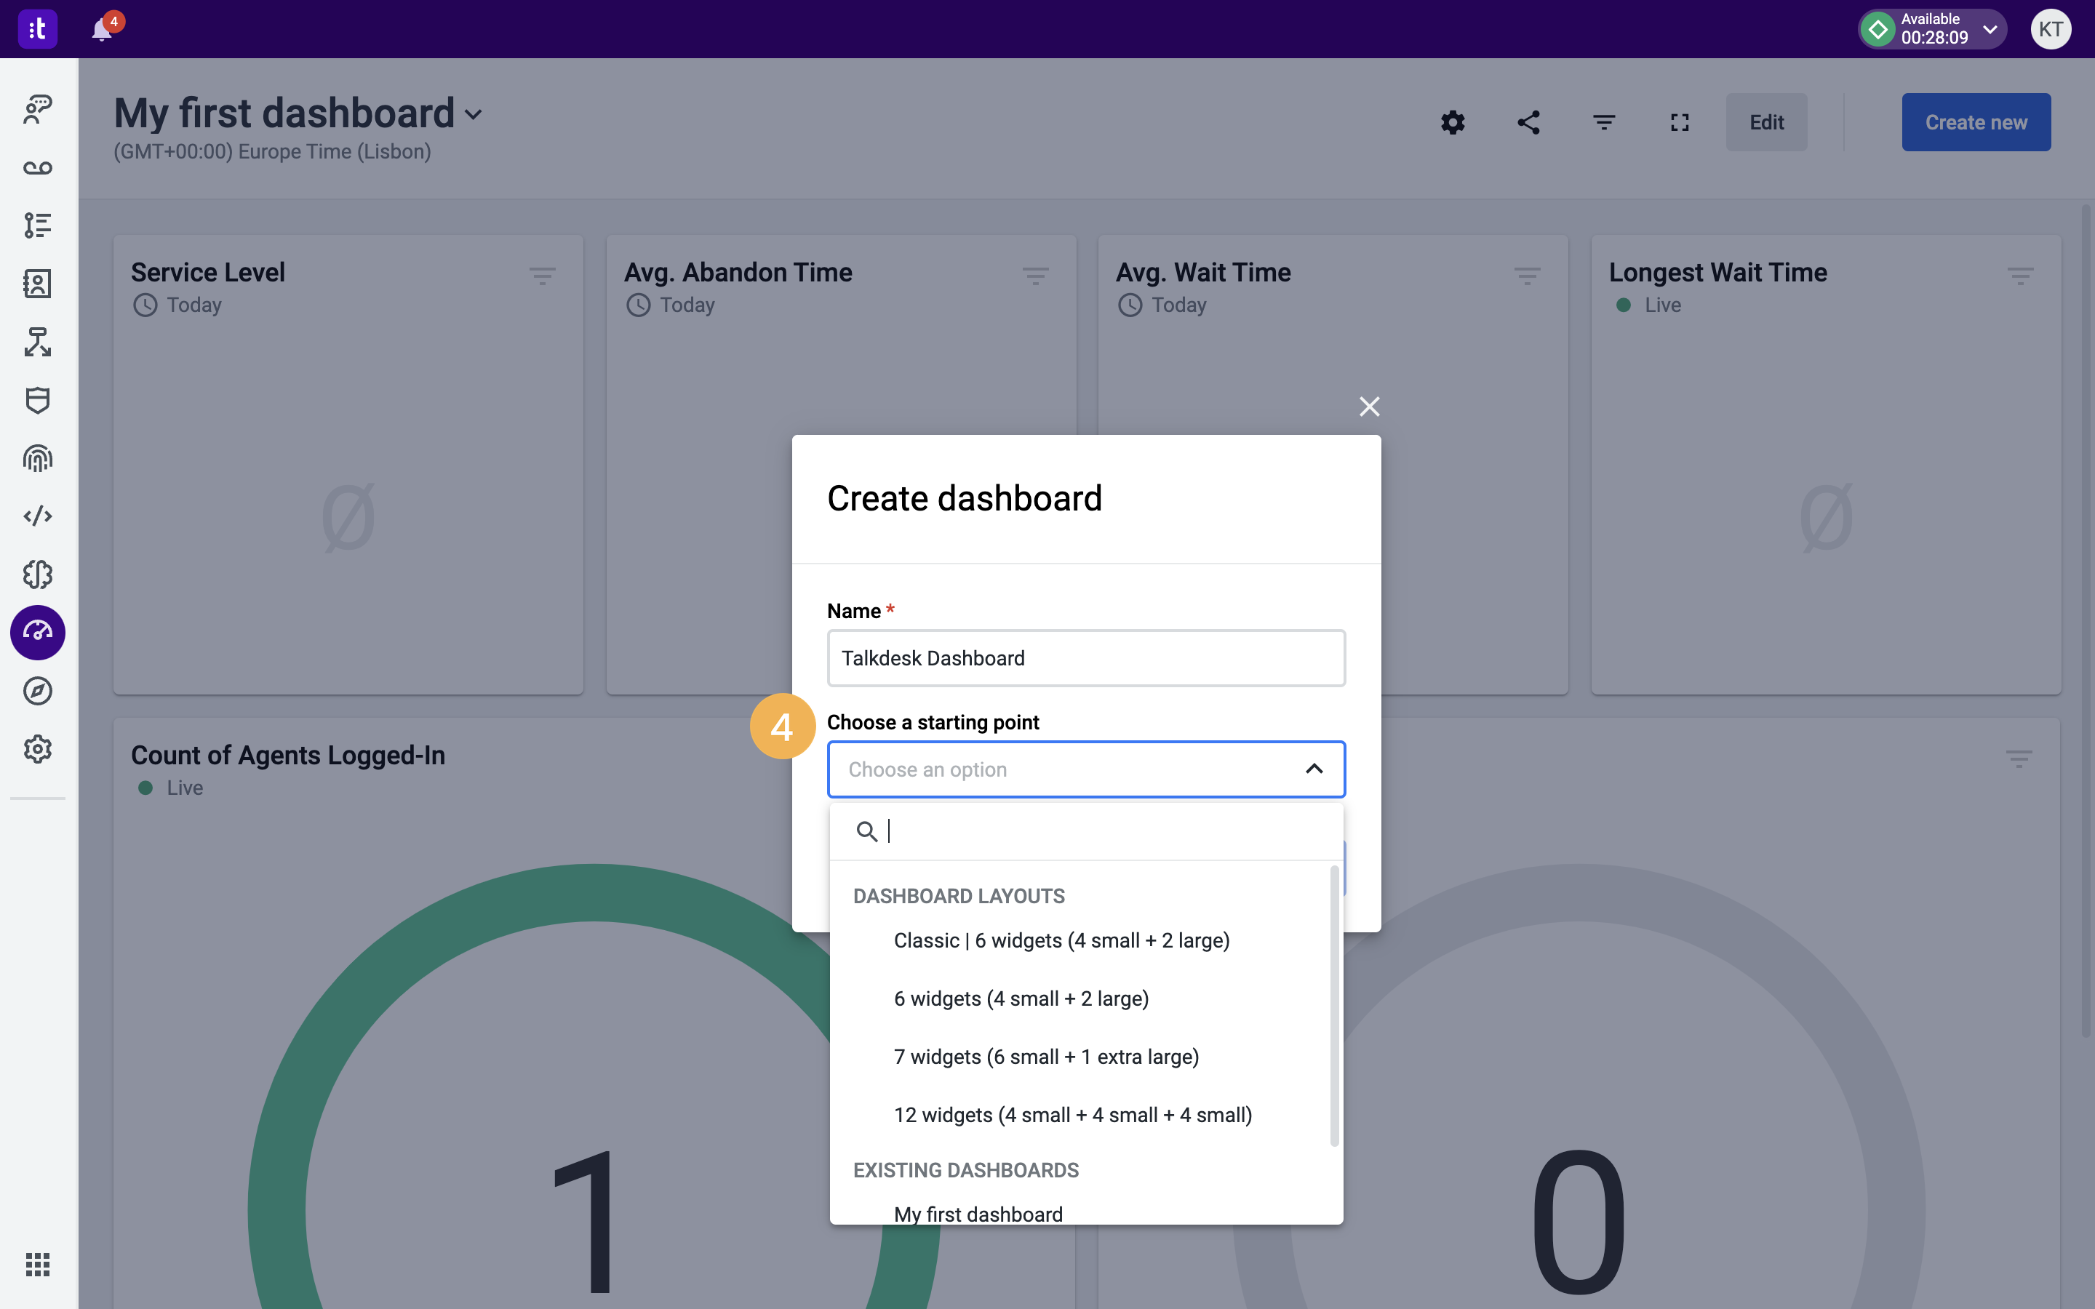Click the Edit button
The image size is (2095, 1309).
pos(1766,122)
